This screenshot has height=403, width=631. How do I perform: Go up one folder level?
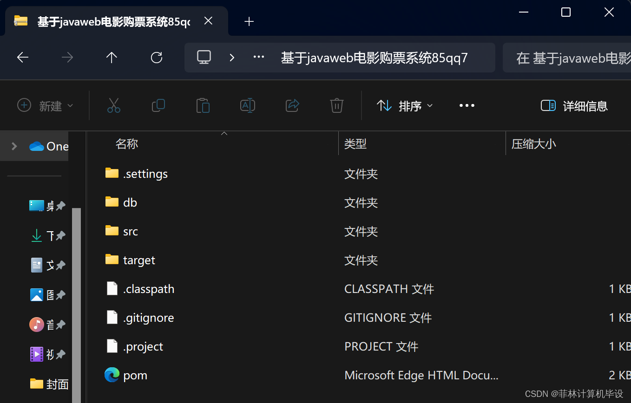(x=112, y=58)
